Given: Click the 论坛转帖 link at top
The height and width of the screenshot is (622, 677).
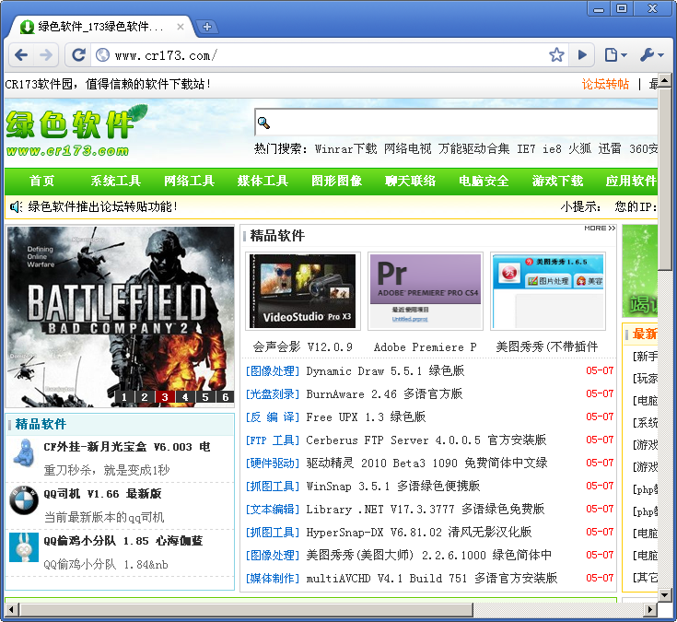Looking at the screenshot, I should 605,84.
